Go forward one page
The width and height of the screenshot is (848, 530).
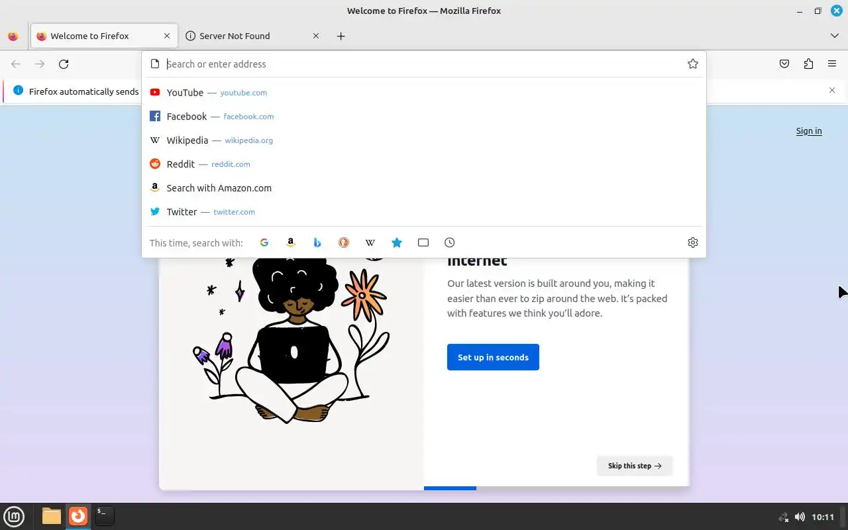[x=40, y=64]
